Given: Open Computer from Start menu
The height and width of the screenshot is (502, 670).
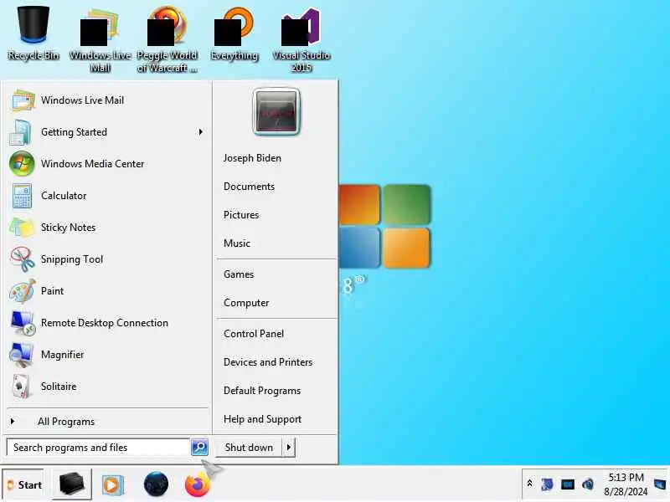Looking at the screenshot, I should 246,303.
